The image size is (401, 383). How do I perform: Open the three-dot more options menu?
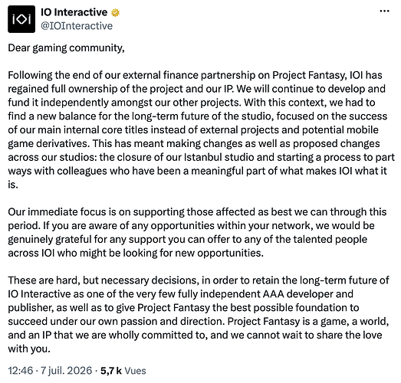tap(384, 11)
